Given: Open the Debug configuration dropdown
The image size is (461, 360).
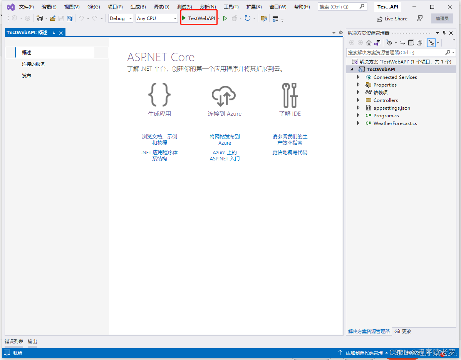Looking at the screenshot, I should point(121,18).
